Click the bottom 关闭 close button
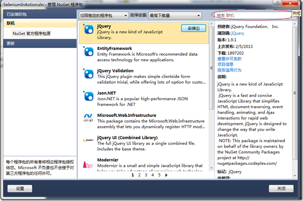Image resolution: width=303 pixels, height=201 pixels. 281,188
